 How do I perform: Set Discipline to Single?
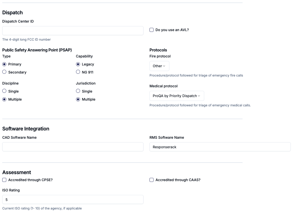(4, 91)
